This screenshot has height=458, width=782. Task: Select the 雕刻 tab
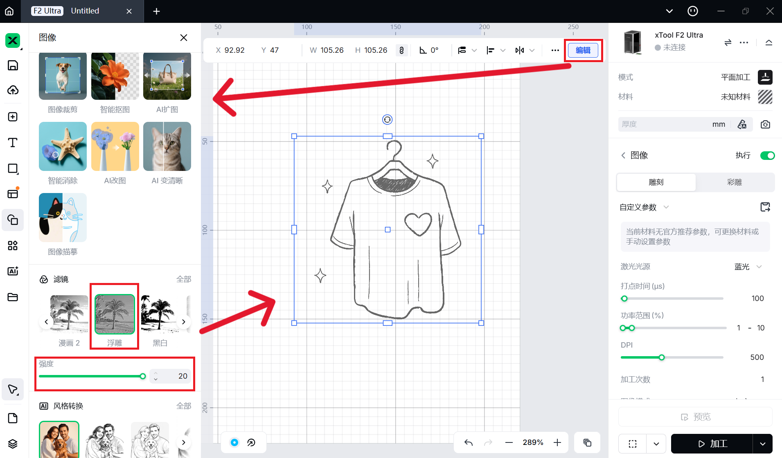coord(656,182)
